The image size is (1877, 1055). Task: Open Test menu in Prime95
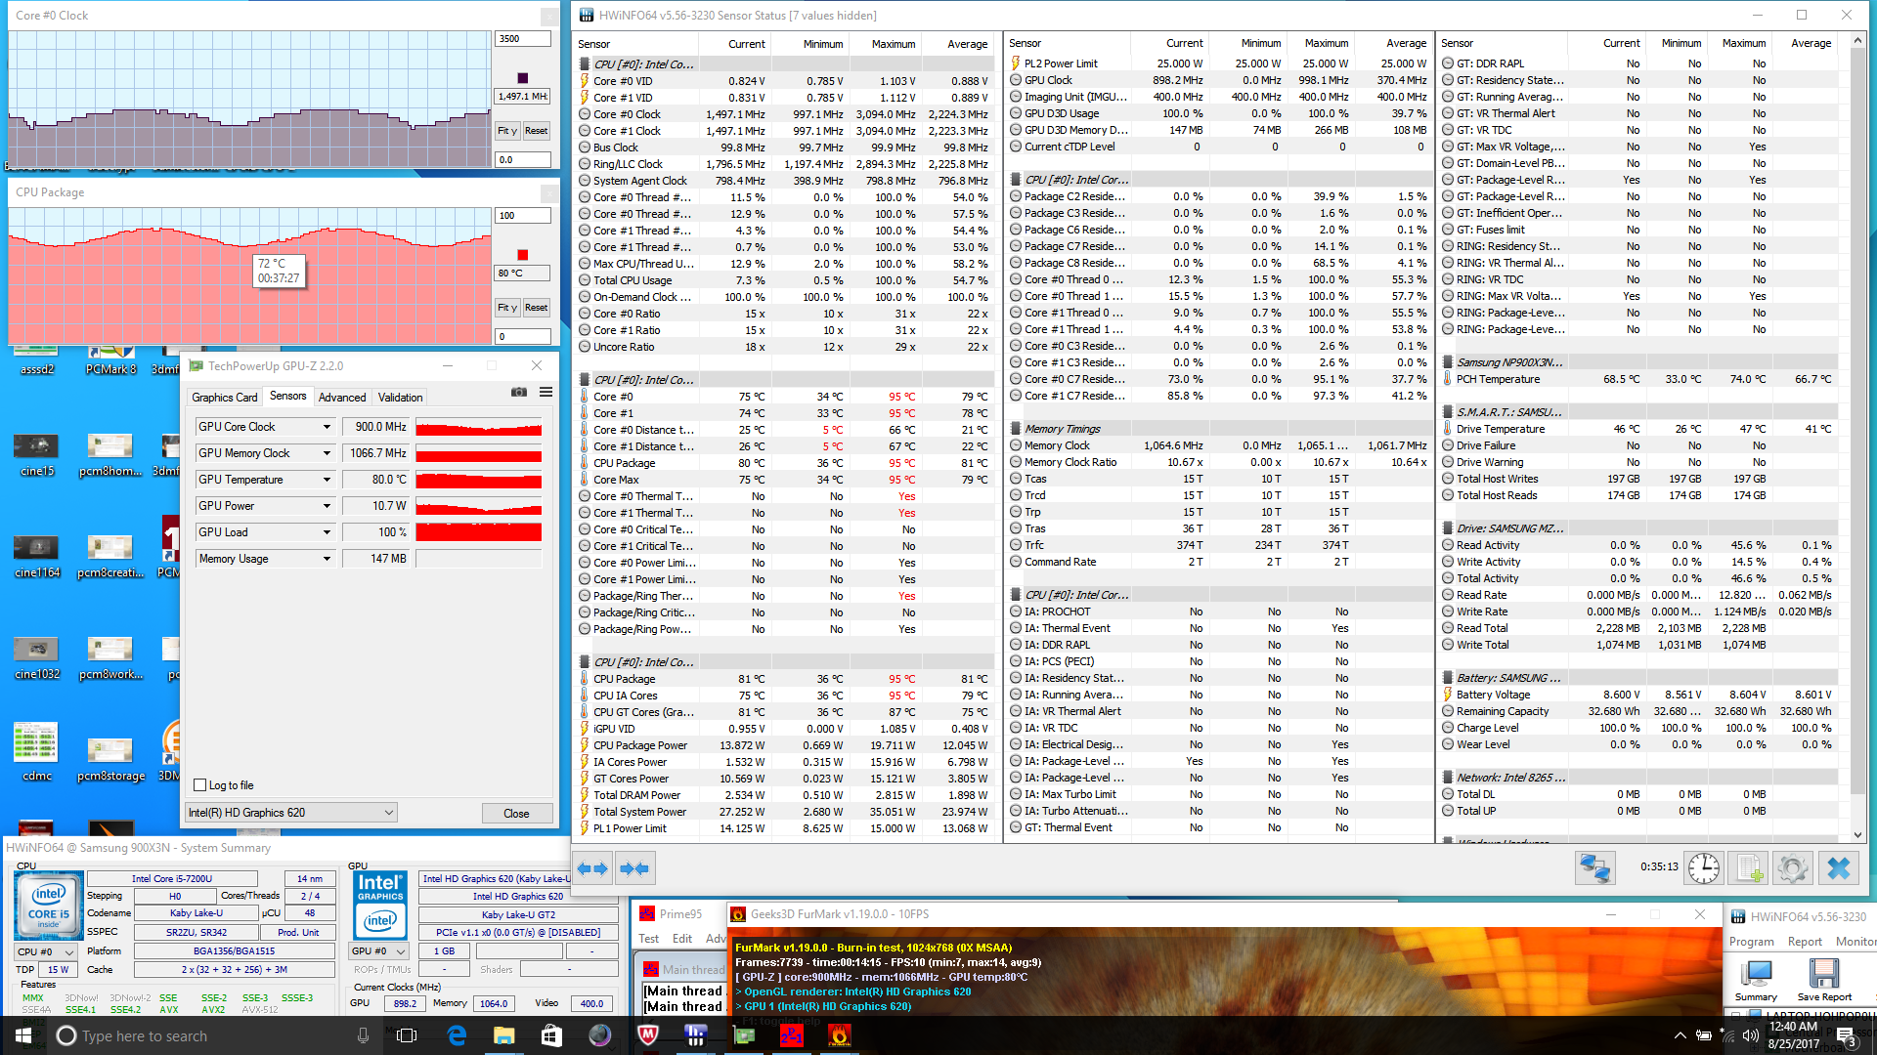tap(649, 939)
